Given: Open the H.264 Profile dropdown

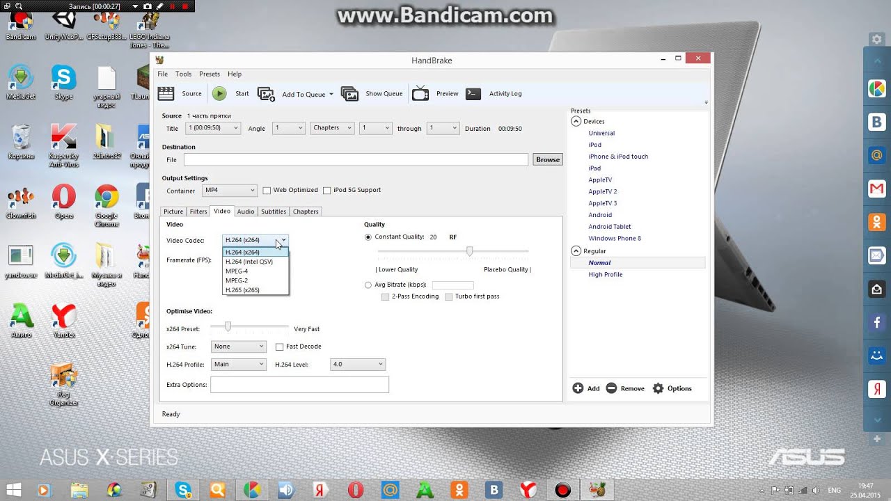Looking at the screenshot, I should point(239,364).
